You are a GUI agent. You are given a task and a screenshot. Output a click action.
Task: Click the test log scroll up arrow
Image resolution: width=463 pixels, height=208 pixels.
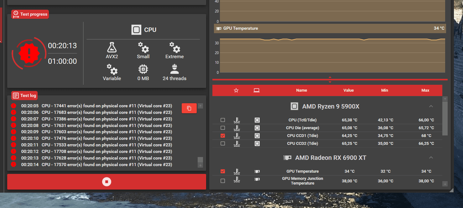click(x=200, y=106)
